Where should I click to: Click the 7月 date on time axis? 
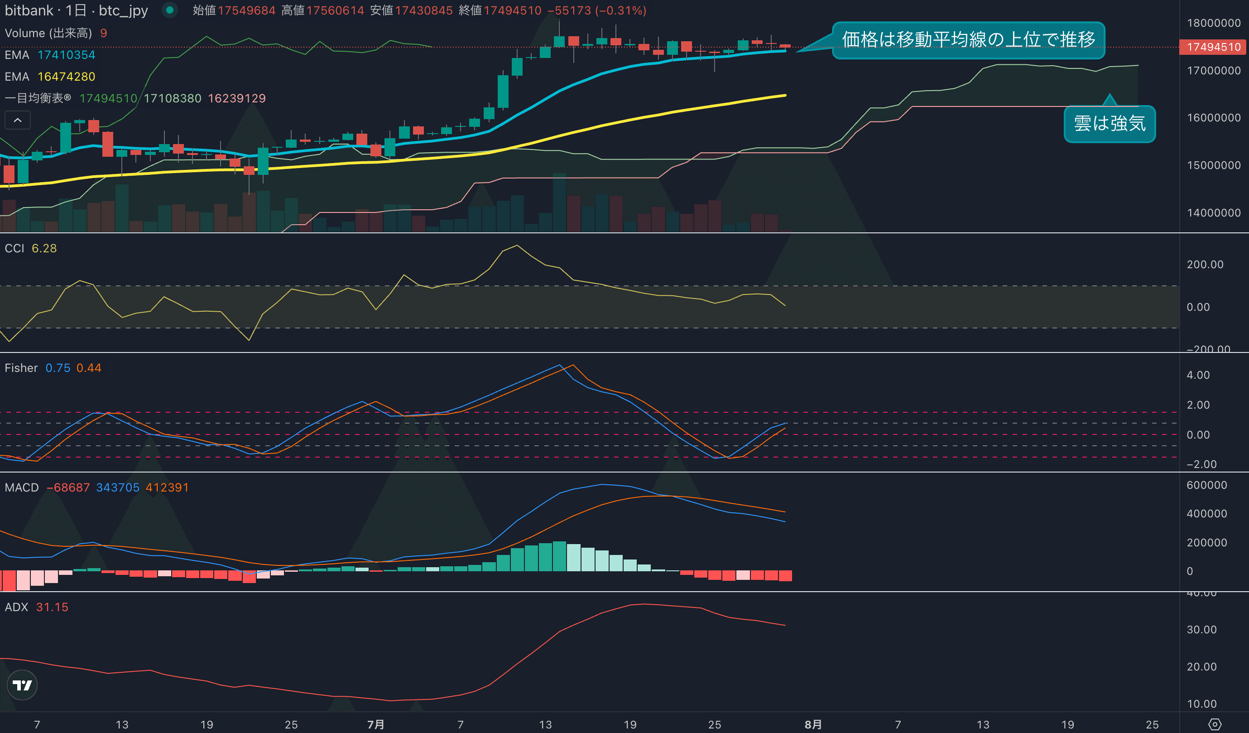point(376,724)
